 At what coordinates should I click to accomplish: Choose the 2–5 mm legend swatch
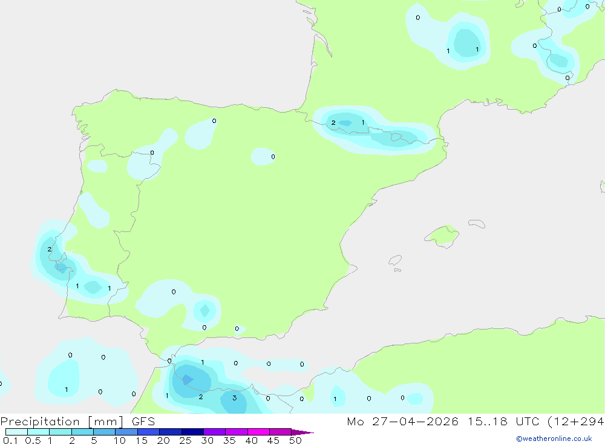pos(82,432)
